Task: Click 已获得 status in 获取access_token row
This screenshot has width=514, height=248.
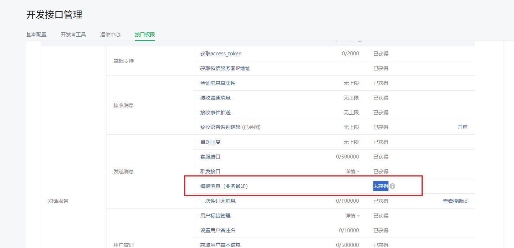Action: coord(381,54)
